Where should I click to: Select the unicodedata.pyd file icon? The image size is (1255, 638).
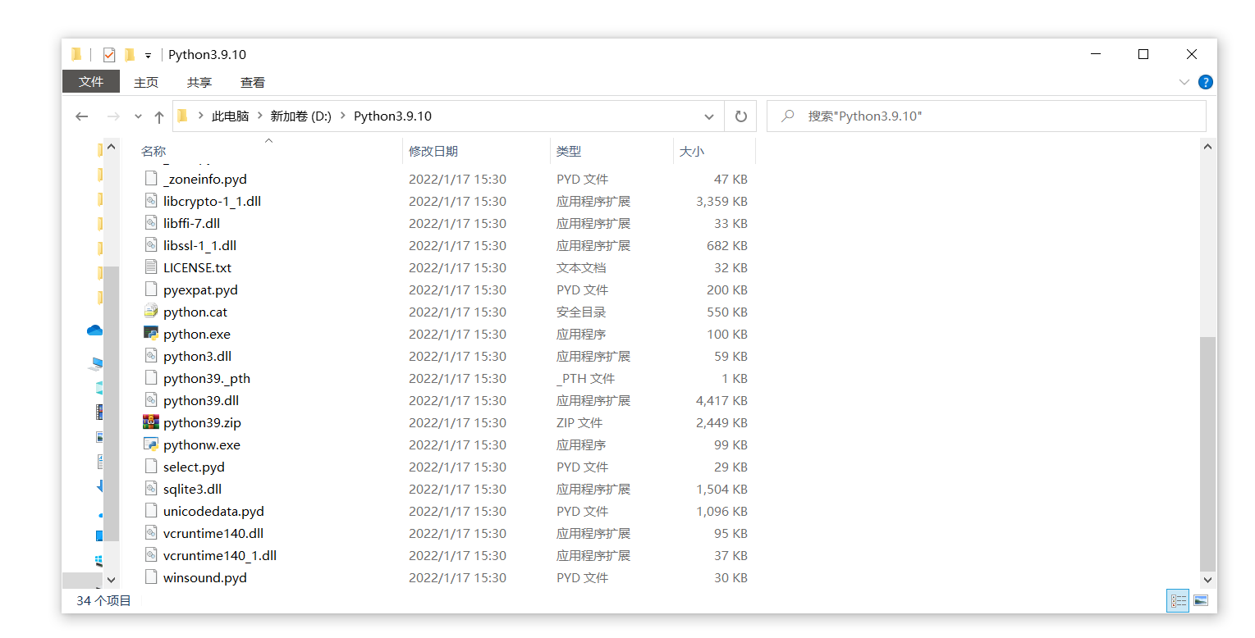coord(150,511)
